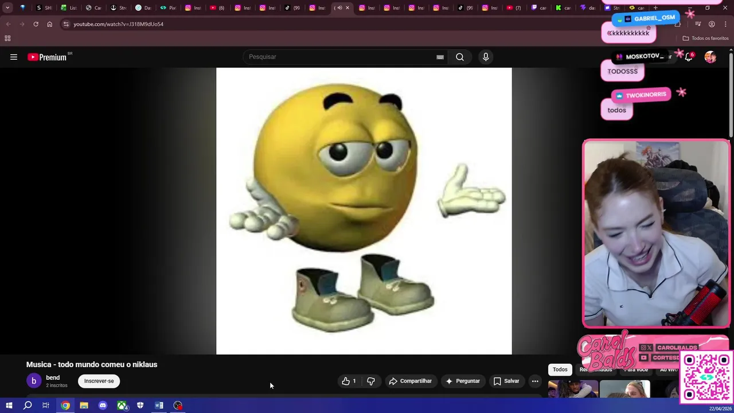Click the youtube.com address bar URL
The height and width of the screenshot is (413, 734).
click(118, 24)
